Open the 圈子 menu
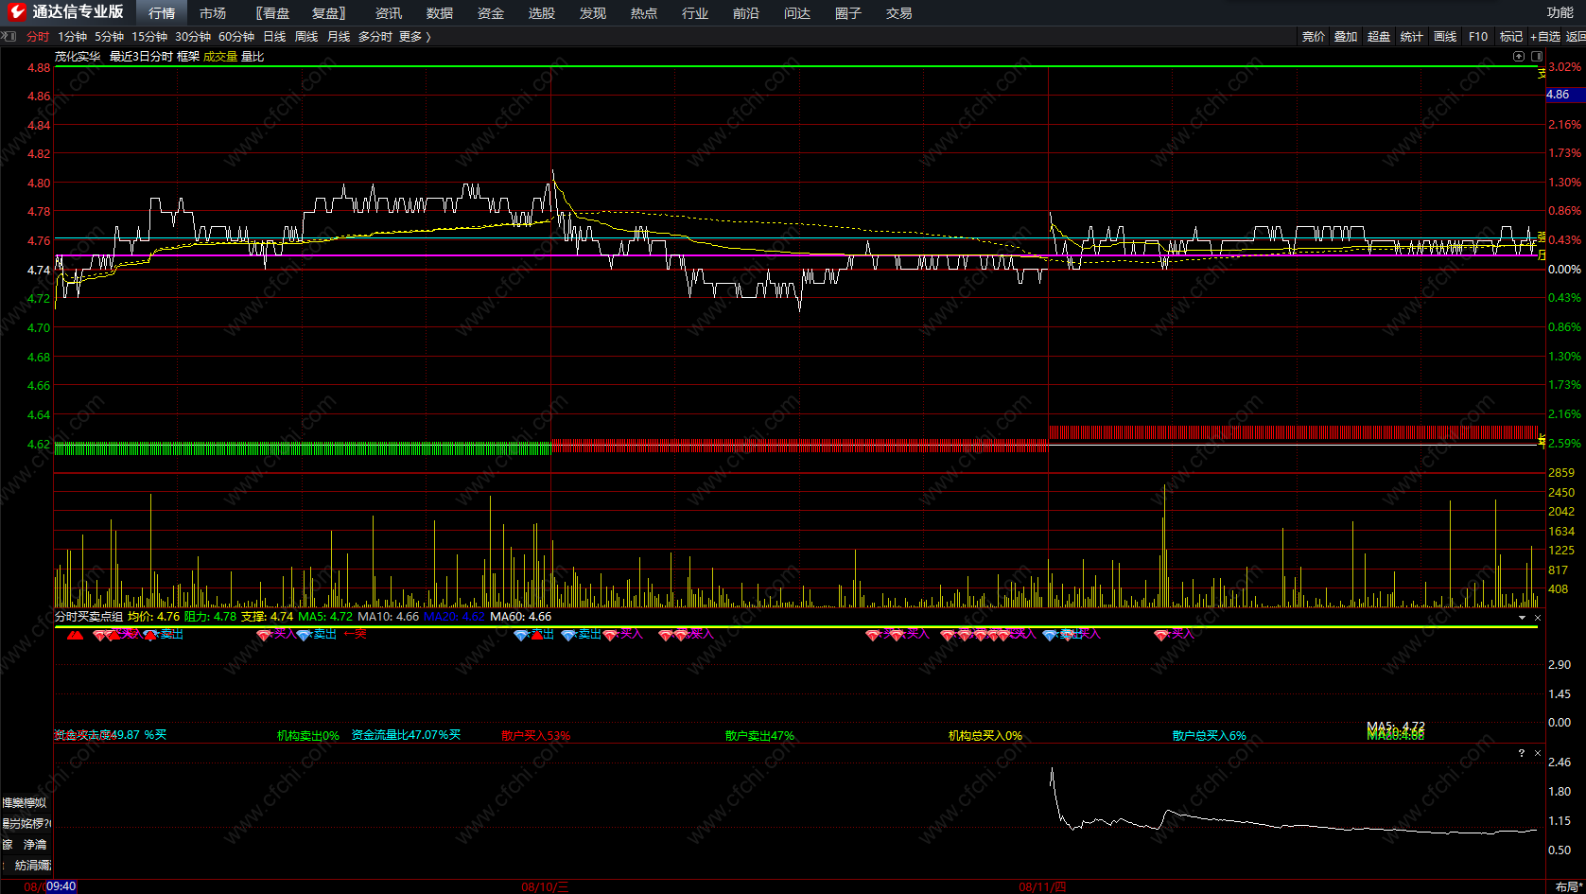This screenshot has height=894, width=1586. tap(848, 13)
